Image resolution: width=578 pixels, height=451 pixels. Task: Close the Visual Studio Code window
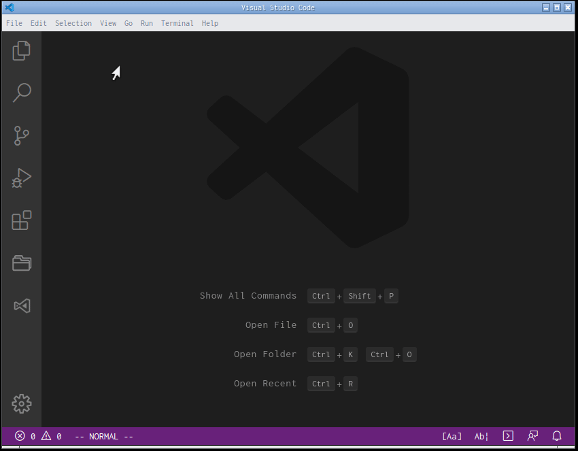tap(568, 7)
